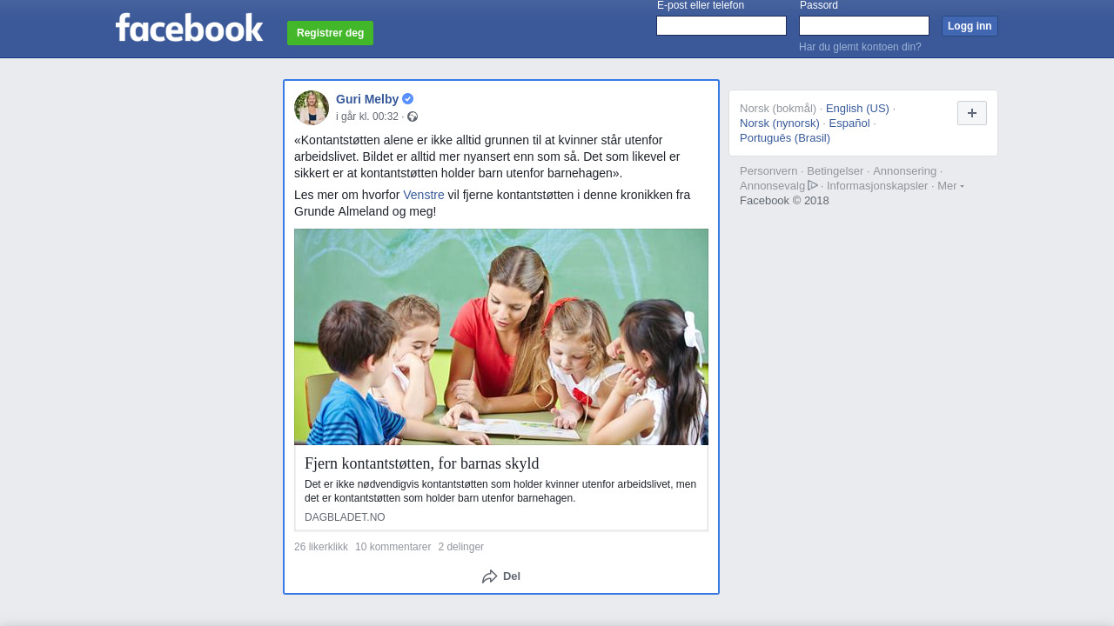
Task: Select Norsk (nynorsk) language
Action: (780, 123)
